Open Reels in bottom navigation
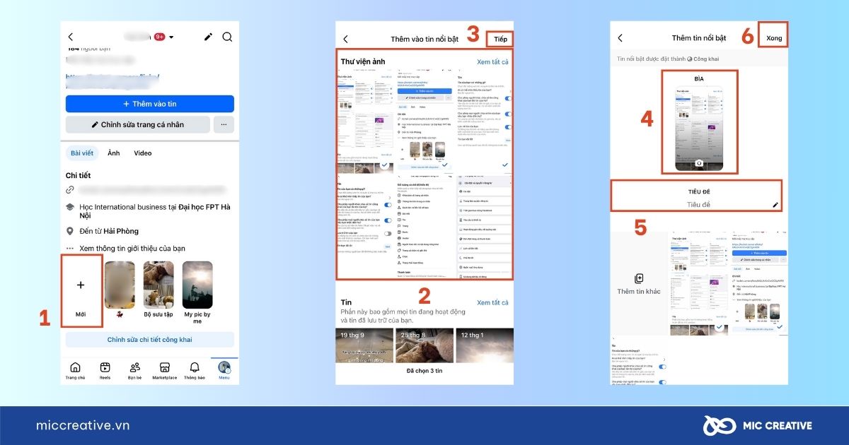849x445 pixels. [105, 371]
